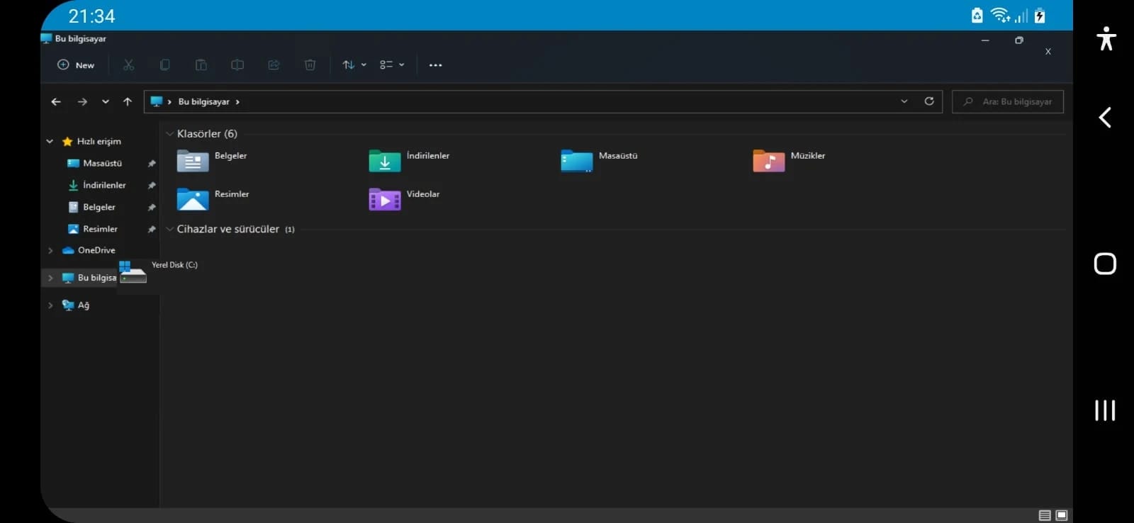1134x523 pixels.
Task: Select the Belgeler folder icon
Action: [x=193, y=161]
